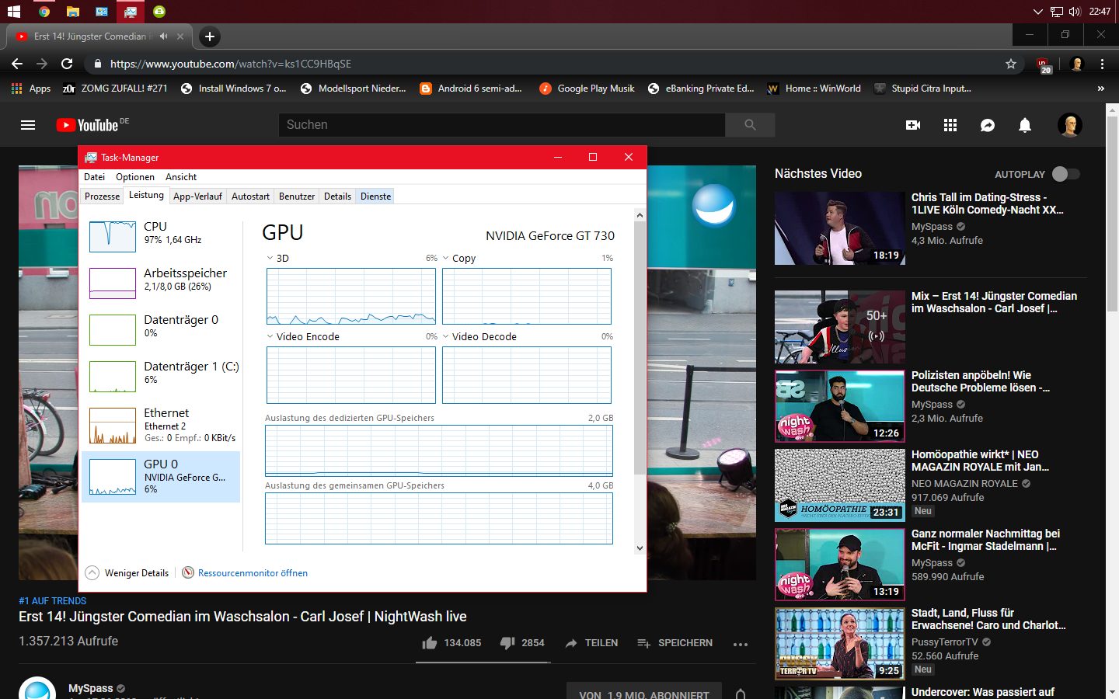Switch to the App-Verlauf tab
This screenshot has width=1119, height=699.
point(197,196)
